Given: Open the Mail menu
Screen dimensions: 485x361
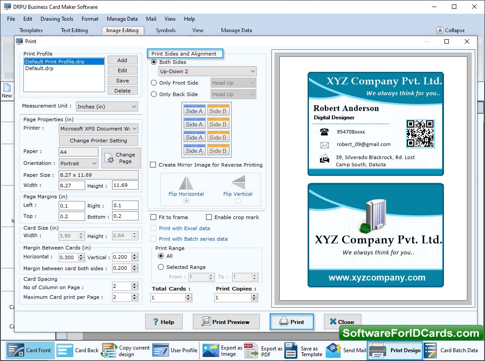Looking at the screenshot, I should click(x=151, y=19).
